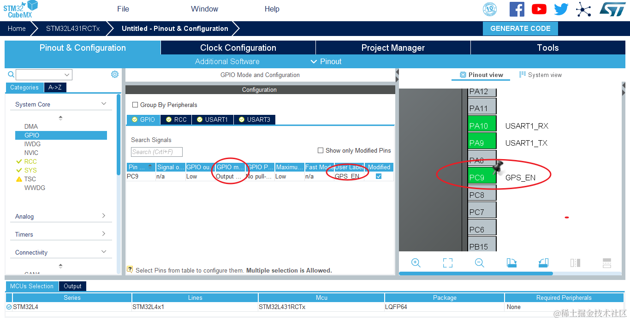630x321 pixels.
Task: Rotate chip view clockwise
Action: click(511, 263)
